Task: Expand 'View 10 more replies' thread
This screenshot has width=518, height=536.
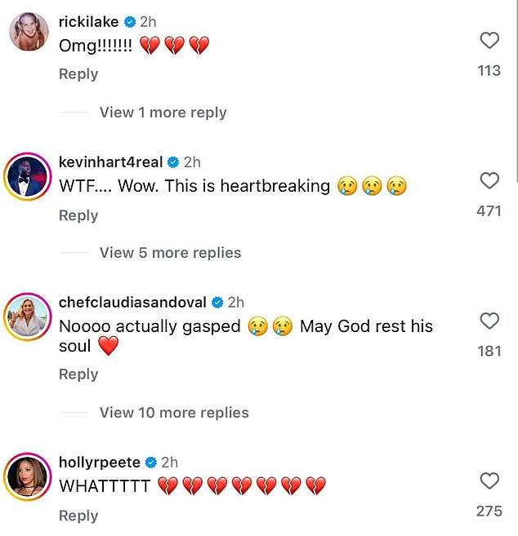Action: pos(174,413)
